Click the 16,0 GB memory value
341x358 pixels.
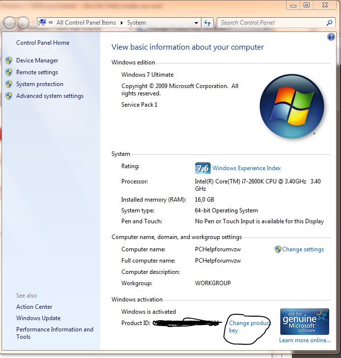coord(204,200)
